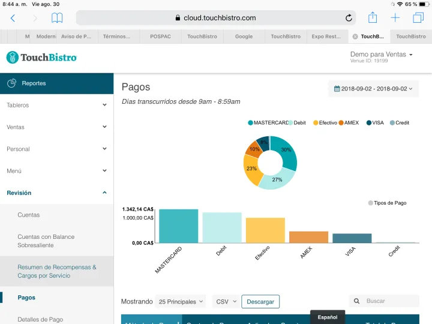The image size is (432, 324).
Task: Open the Safari share sheet icon
Action: pos(373,18)
